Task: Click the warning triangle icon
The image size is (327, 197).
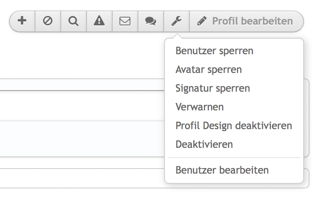Action: [x=99, y=21]
